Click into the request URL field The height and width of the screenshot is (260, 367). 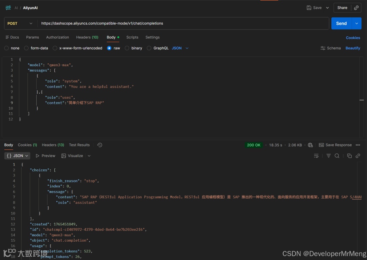pyautogui.click(x=183, y=23)
